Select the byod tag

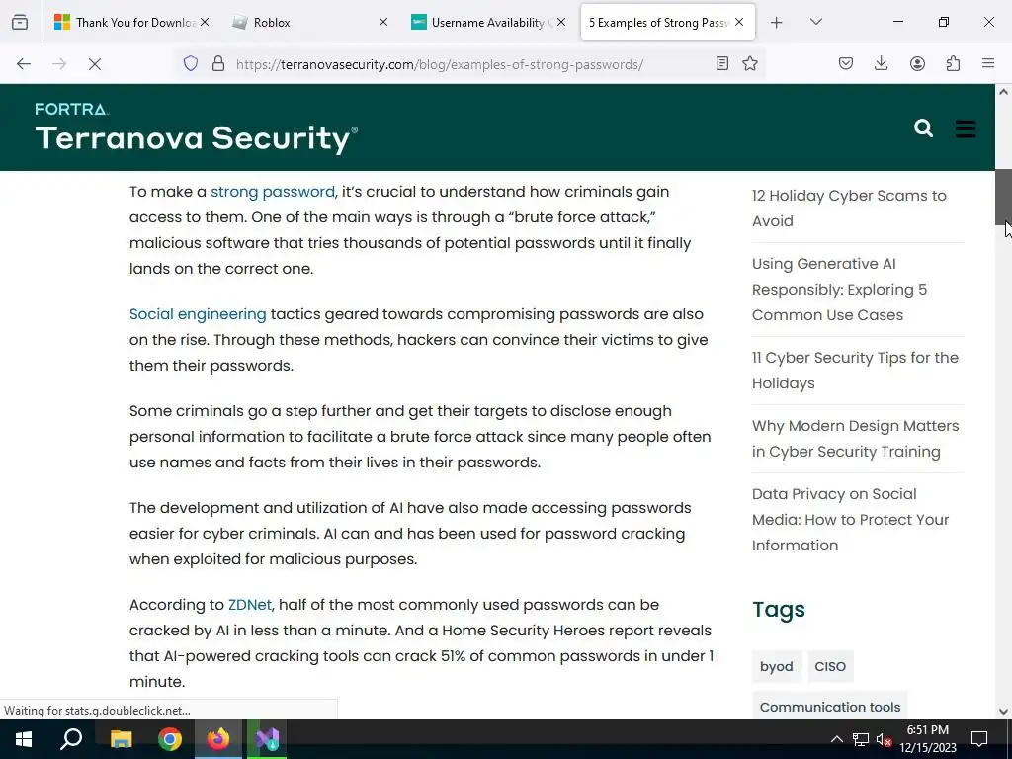point(777,667)
